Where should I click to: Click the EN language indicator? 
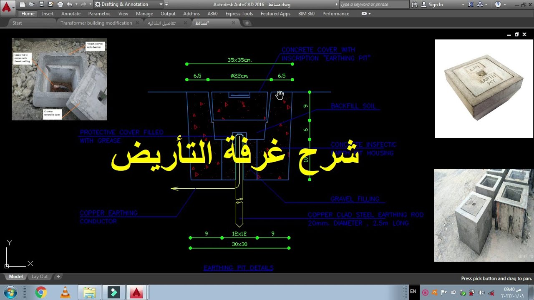413,292
